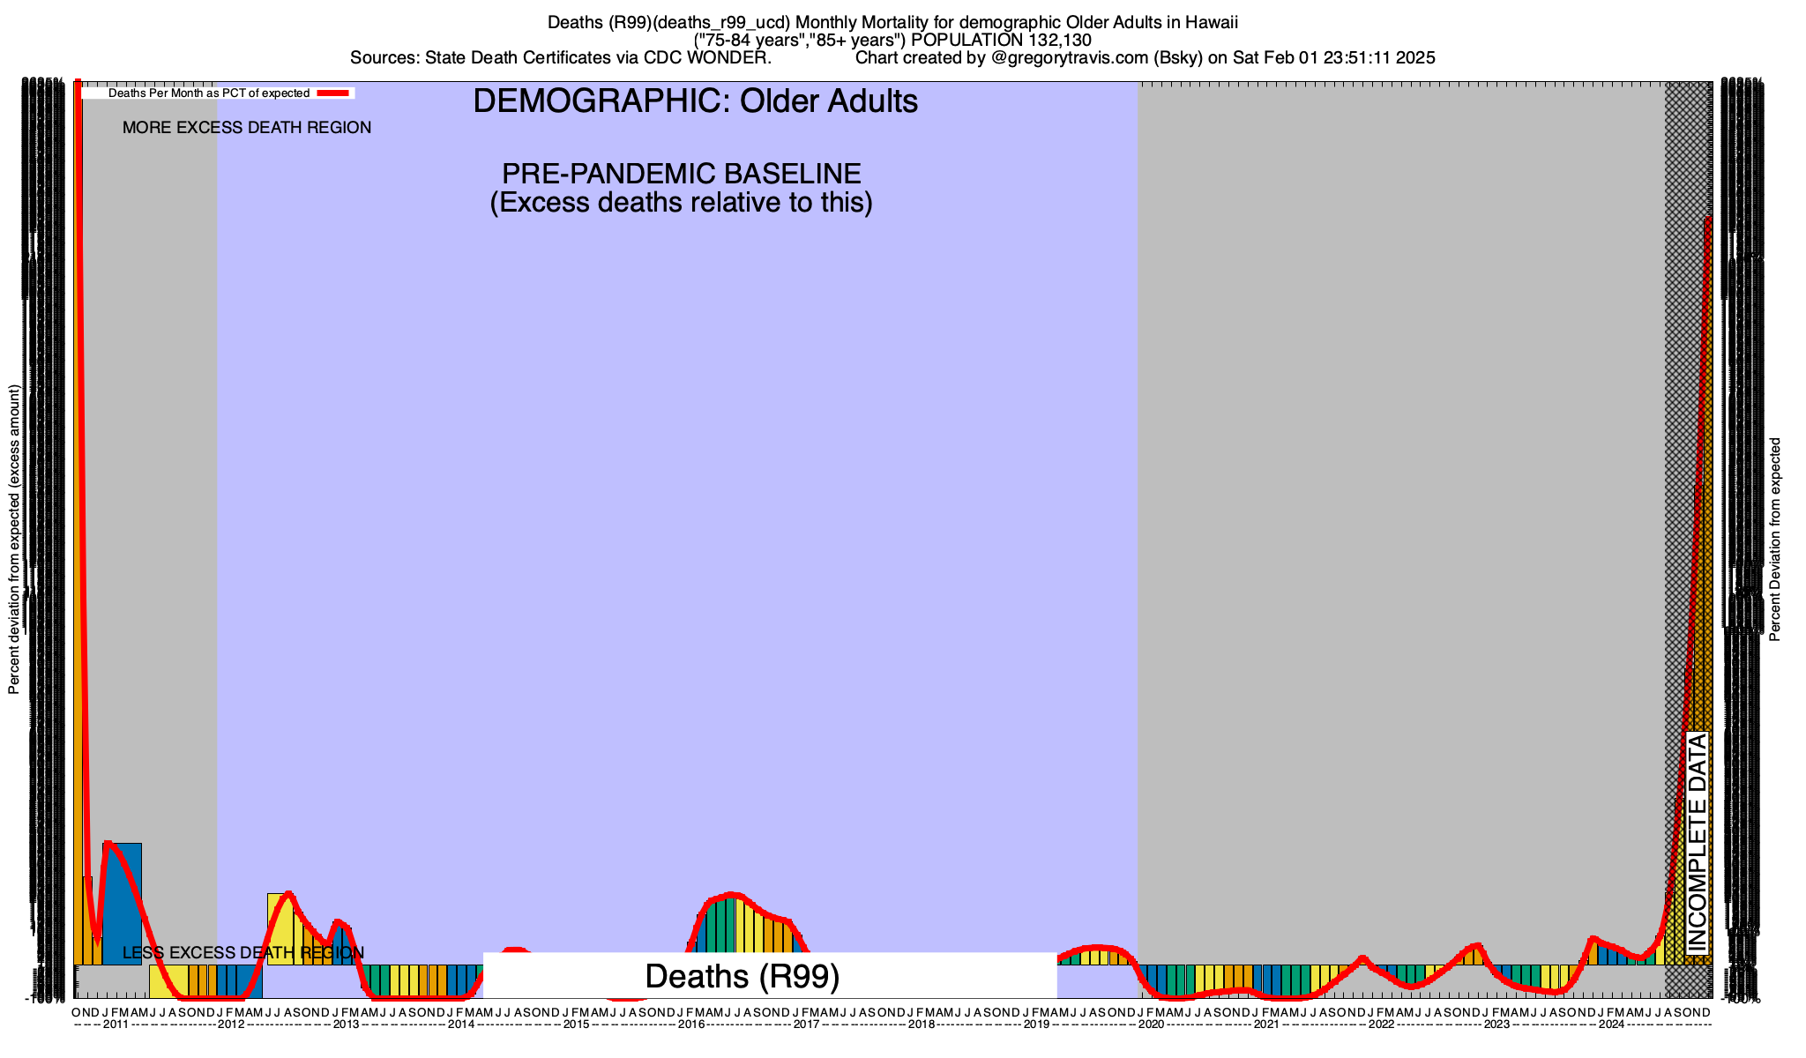Click the Sources: State Death Certificates via CDC WONDER text
This screenshot has height=1058, width=1806.
tap(561, 58)
